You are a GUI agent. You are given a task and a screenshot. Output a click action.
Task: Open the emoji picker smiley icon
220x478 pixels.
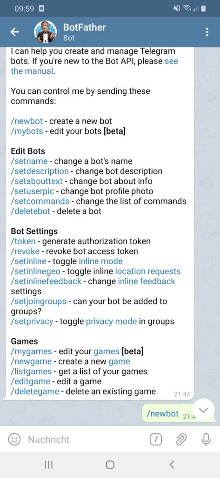point(13,439)
